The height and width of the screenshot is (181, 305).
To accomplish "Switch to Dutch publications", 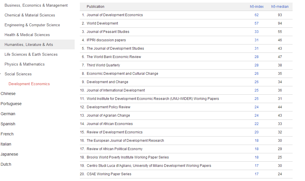I will pos(6,164).
